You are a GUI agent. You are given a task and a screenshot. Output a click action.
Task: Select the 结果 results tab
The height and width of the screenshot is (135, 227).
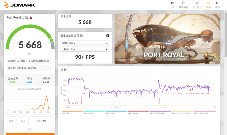click(x=208, y=5)
